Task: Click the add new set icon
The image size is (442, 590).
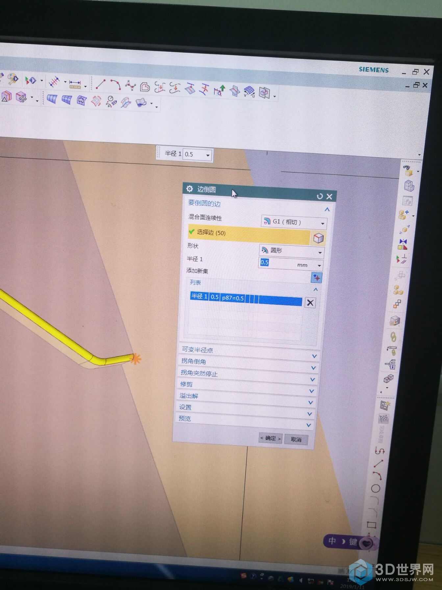Action: coord(316,278)
